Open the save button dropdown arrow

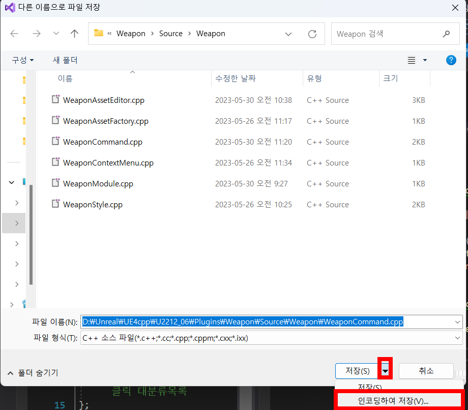coord(385,371)
